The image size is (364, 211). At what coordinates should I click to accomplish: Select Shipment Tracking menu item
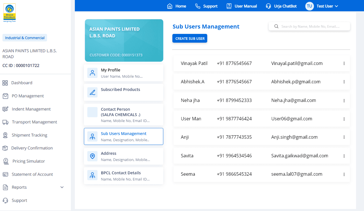[x=29, y=135]
